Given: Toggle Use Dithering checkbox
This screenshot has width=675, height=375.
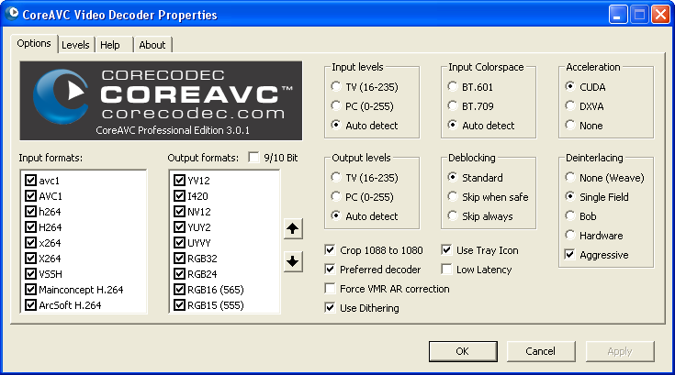Looking at the screenshot, I should tap(331, 308).
